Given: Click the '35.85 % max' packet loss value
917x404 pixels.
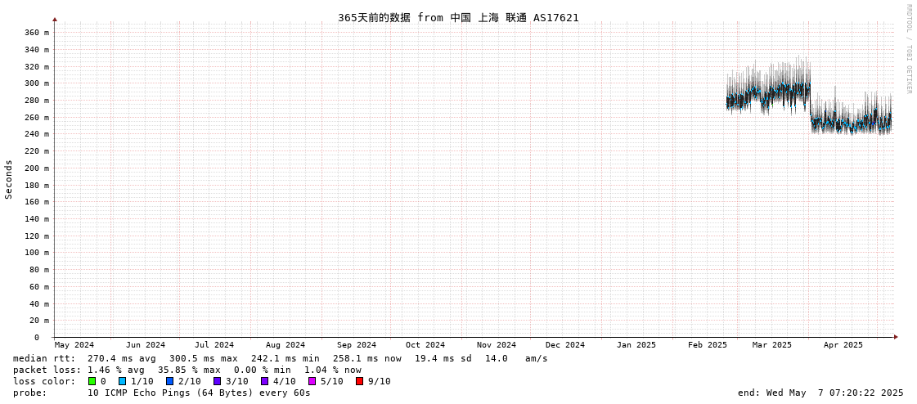Looking at the screenshot, I should coord(191,370).
